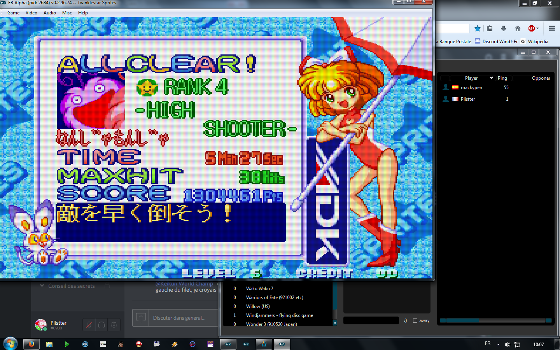
Task: Open the Firefox downloads arrow icon
Action: tap(504, 28)
